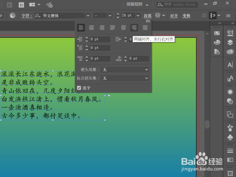Select justify with last line centered
The image size is (236, 177).
click(x=124, y=28)
